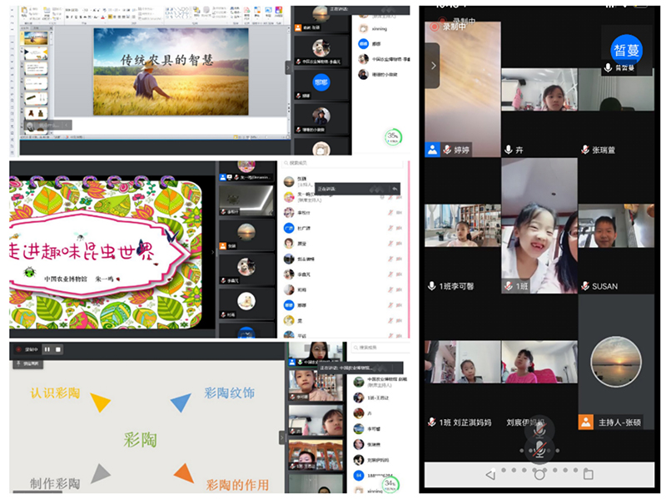Click the 35% green progress circle
The image size is (666, 499).
click(x=393, y=136)
